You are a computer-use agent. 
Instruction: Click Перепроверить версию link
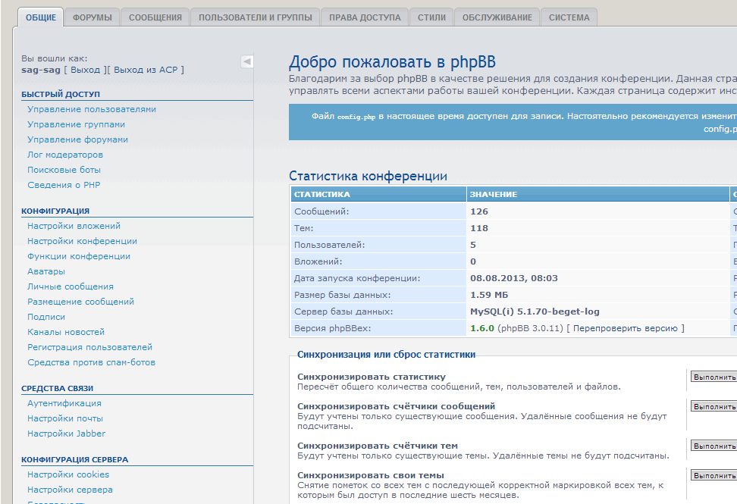click(626, 328)
